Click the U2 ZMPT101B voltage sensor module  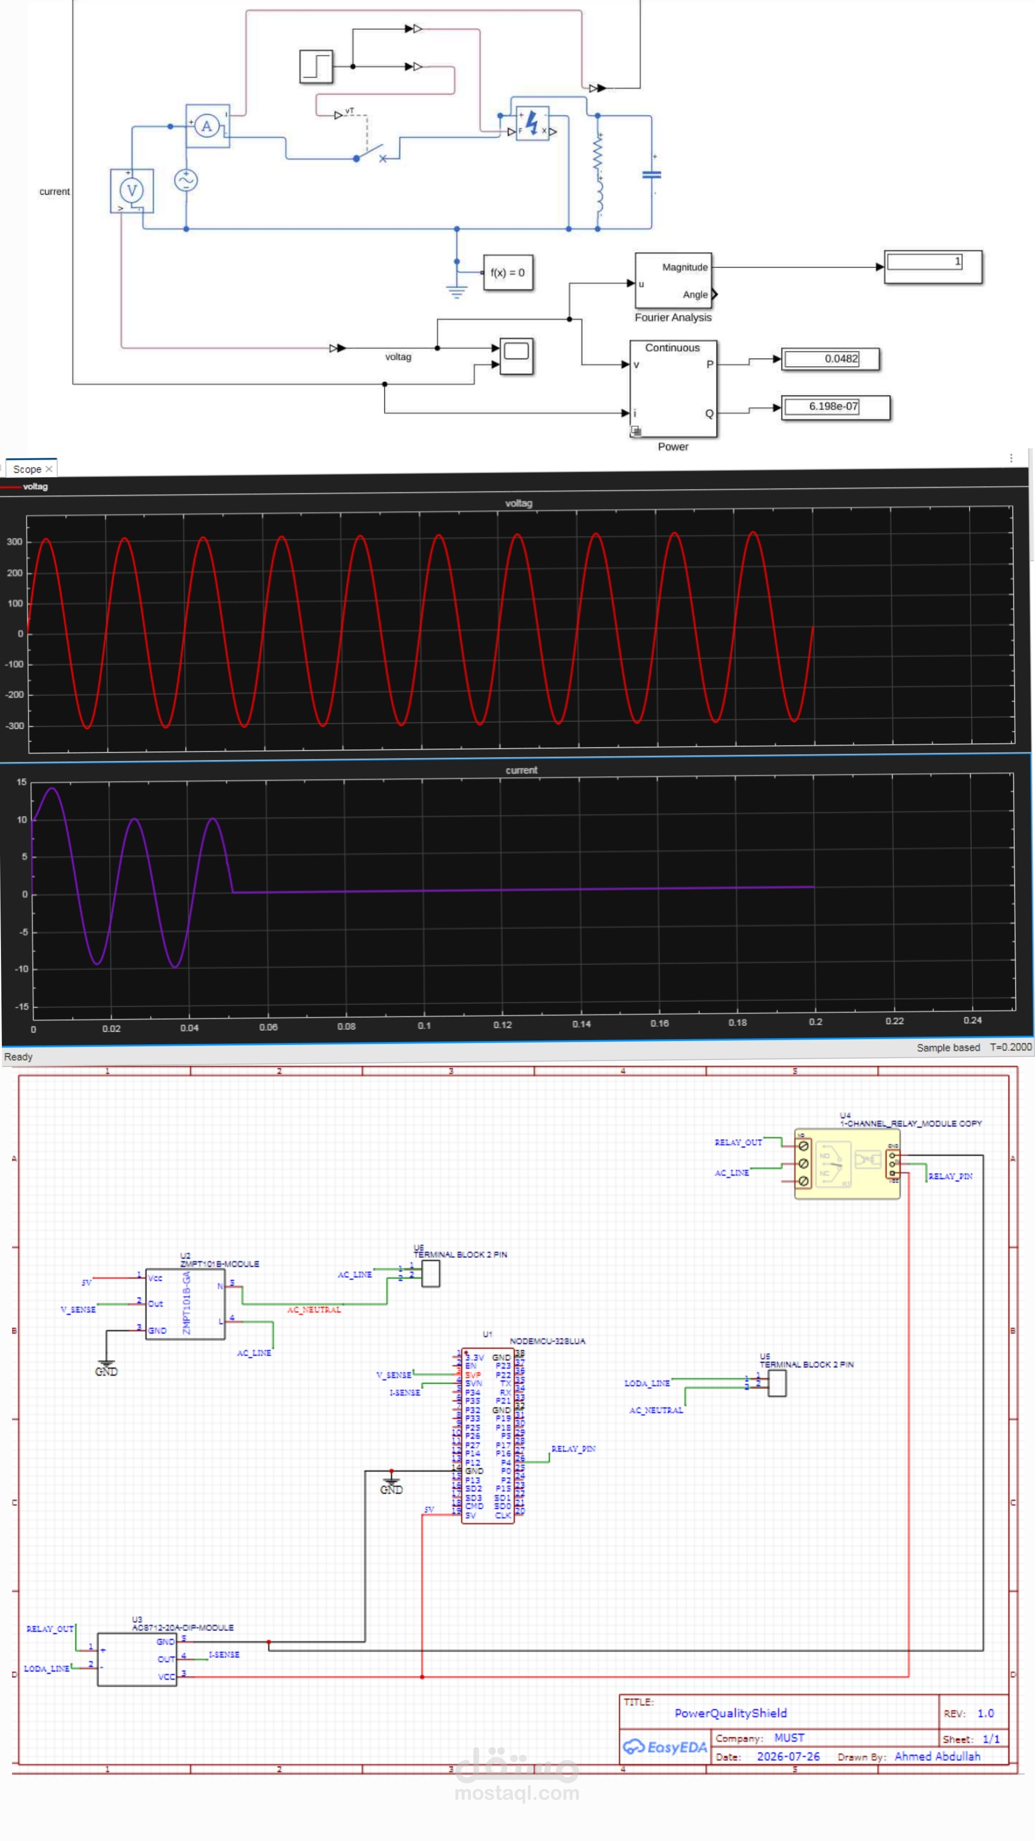point(186,1304)
